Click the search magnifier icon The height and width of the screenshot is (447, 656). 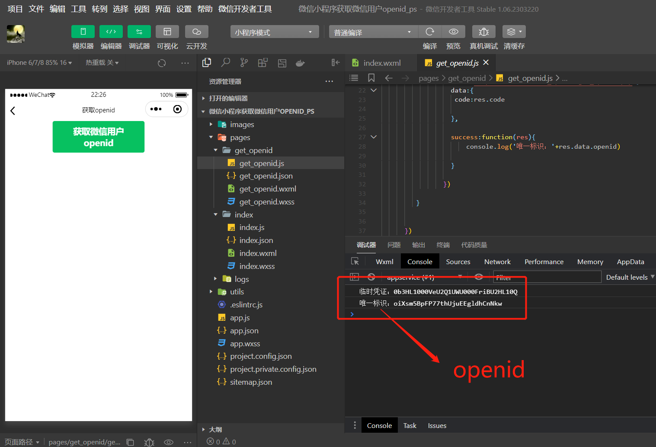(x=225, y=63)
